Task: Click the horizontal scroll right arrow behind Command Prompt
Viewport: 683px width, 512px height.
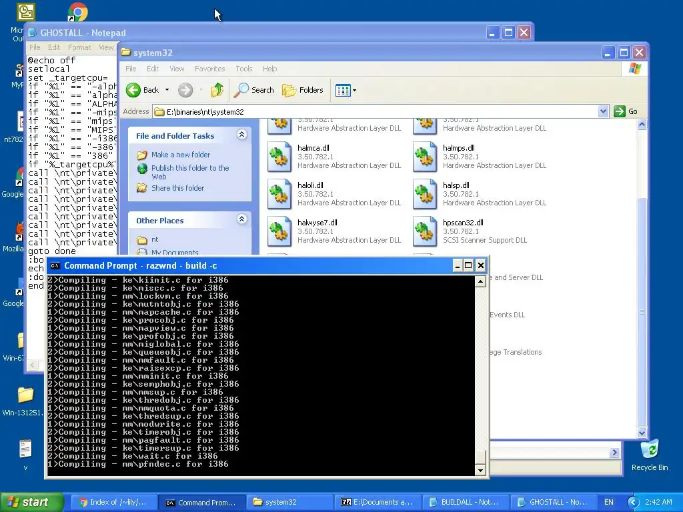Action: (614, 453)
